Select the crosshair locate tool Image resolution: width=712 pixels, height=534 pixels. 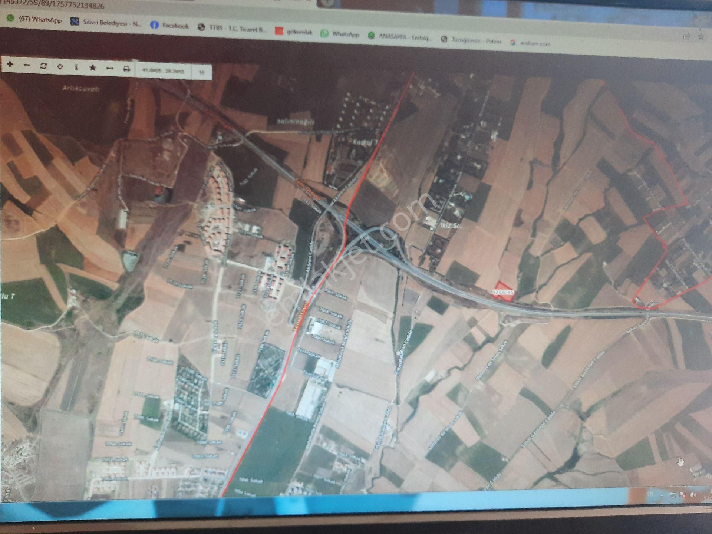tap(60, 67)
